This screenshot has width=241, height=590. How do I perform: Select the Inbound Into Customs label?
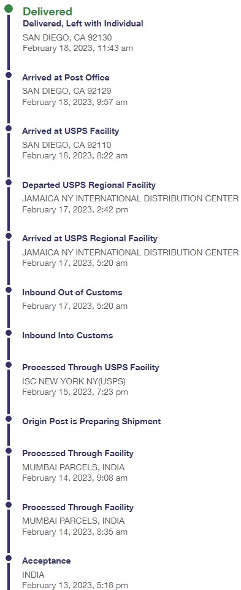click(67, 335)
